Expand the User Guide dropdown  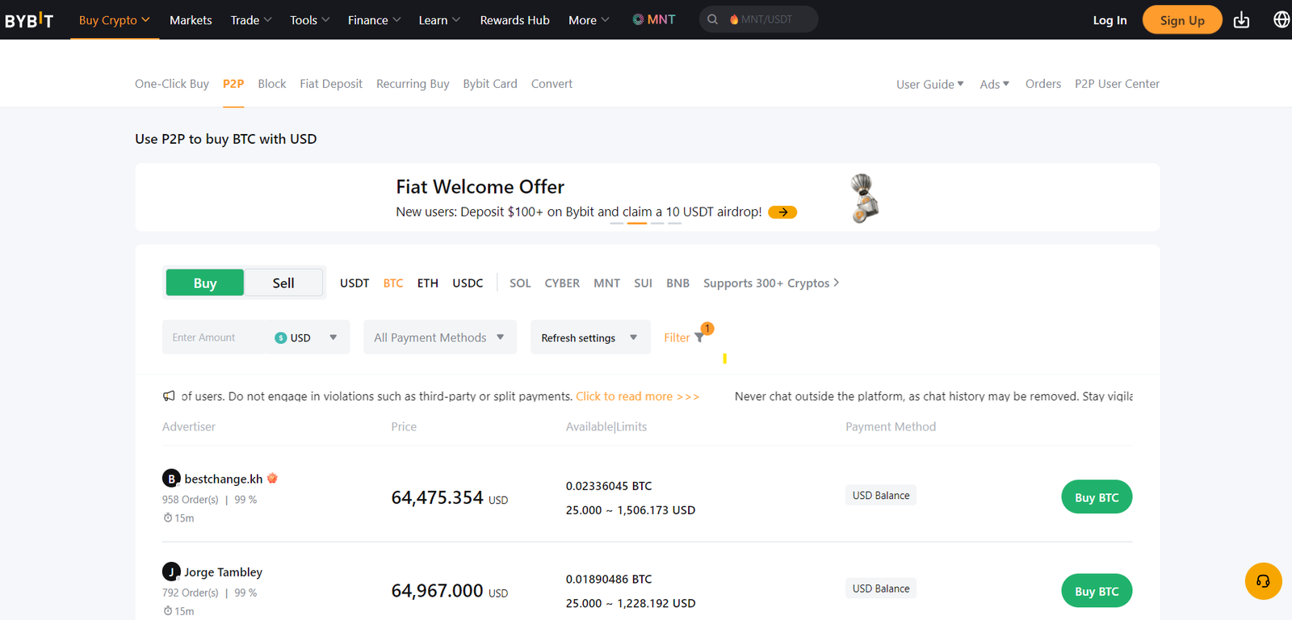pyautogui.click(x=930, y=84)
